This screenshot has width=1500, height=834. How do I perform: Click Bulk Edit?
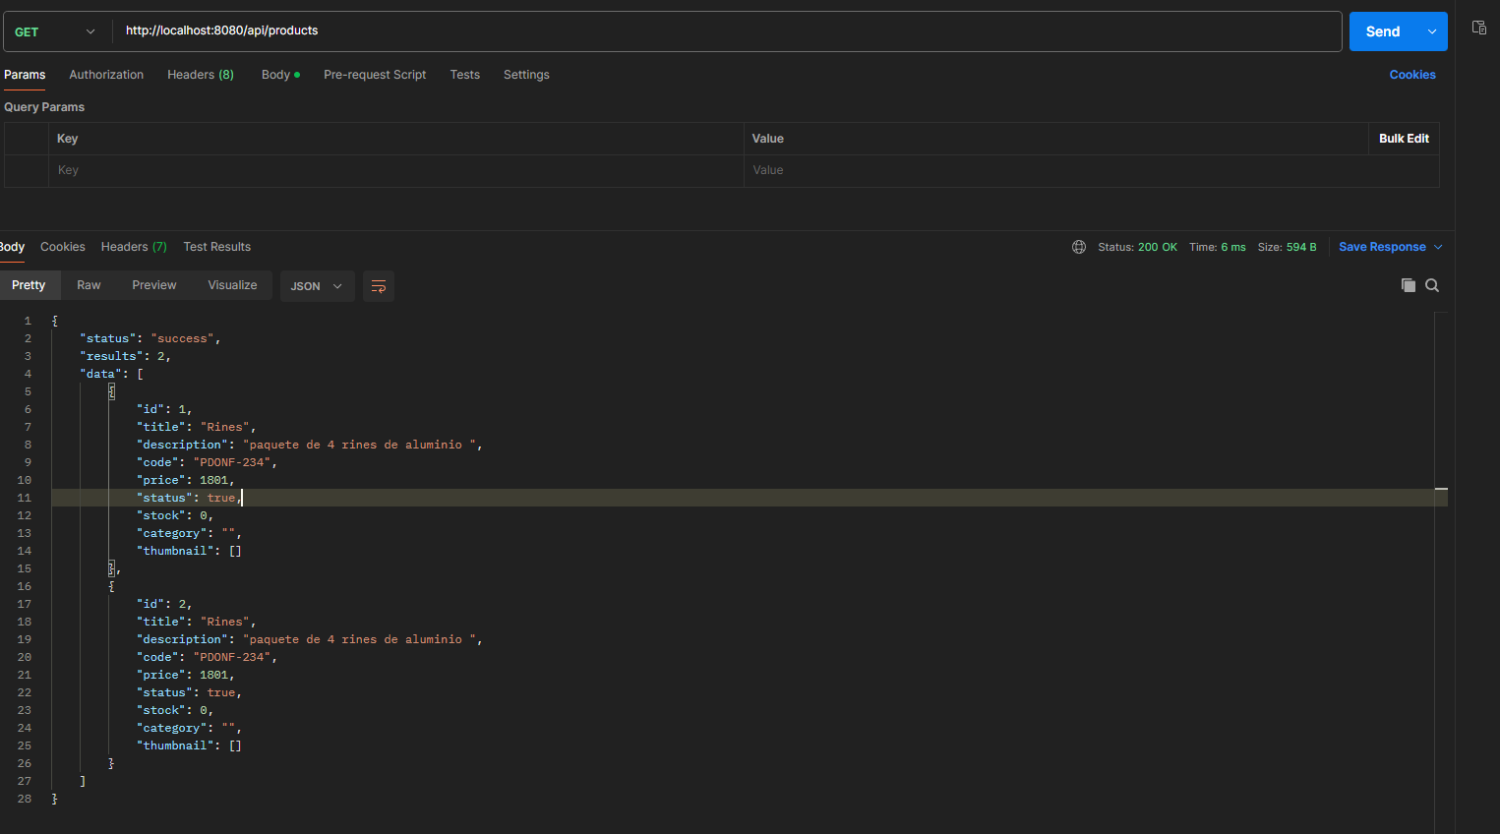point(1404,139)
